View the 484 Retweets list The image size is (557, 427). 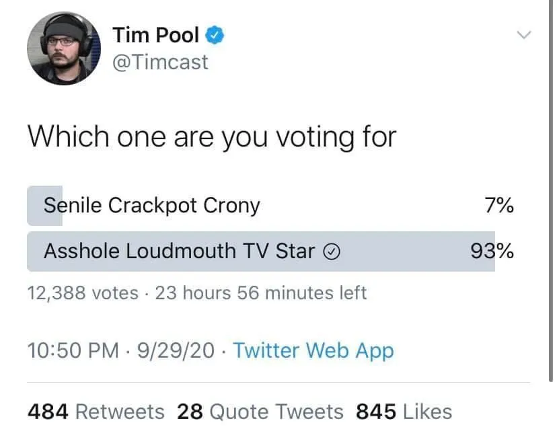tap(96, 411)
